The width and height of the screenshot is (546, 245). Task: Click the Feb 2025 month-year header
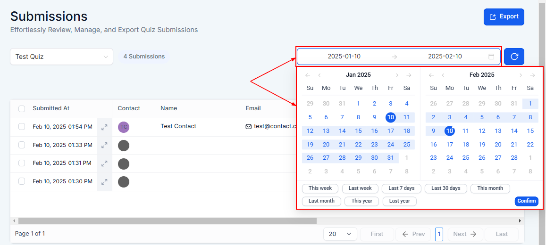coord(481,75)
